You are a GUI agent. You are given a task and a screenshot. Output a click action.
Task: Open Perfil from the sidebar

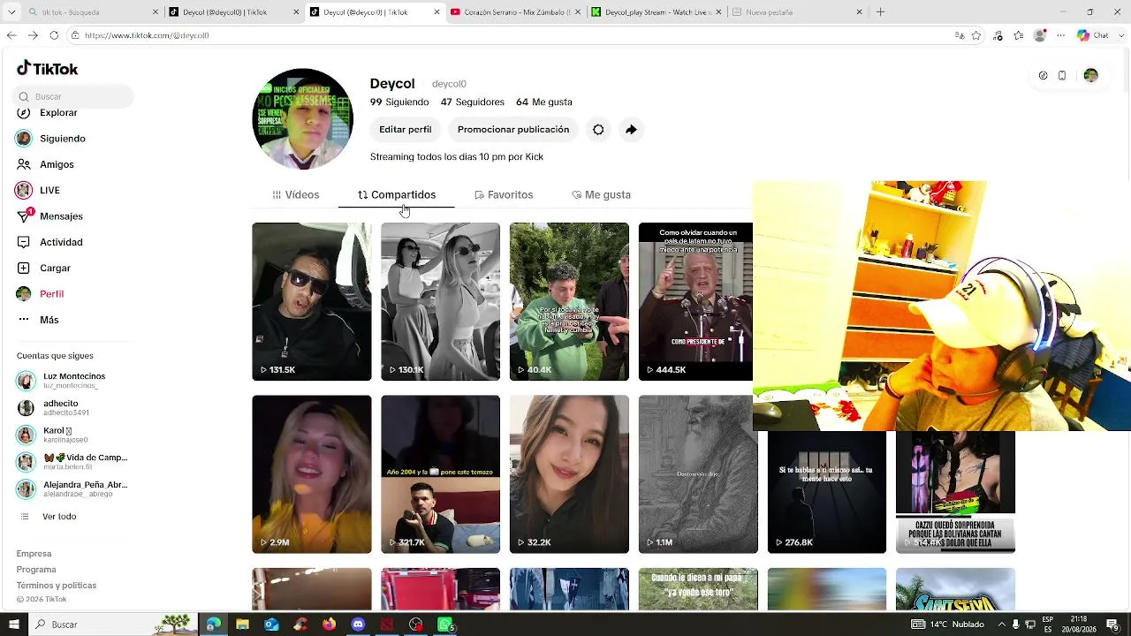40,294
